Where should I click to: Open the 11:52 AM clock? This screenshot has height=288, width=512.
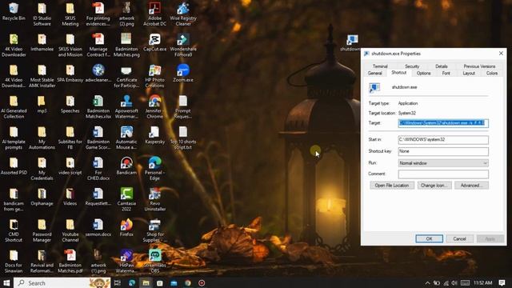point(483,282)
